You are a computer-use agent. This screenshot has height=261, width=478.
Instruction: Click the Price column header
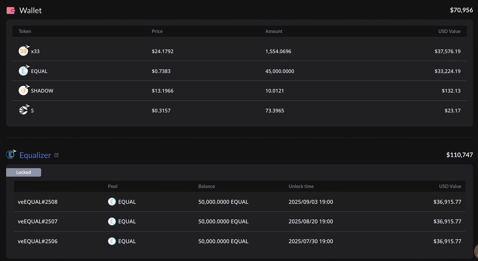tap(157, 31)
